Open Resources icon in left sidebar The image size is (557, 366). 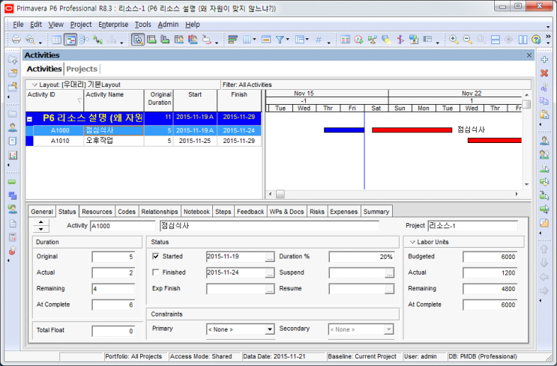pyautogui.click(x=13, y=128)
